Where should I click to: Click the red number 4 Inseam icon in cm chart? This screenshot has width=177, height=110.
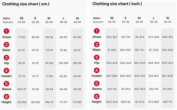pos(7,71)
